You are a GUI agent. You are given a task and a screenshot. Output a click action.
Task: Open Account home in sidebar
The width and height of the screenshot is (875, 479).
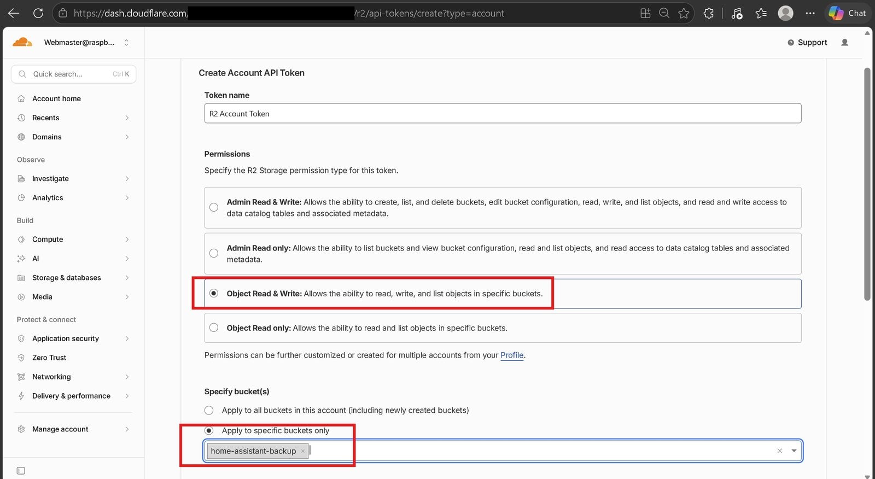(x=74, y=98)
